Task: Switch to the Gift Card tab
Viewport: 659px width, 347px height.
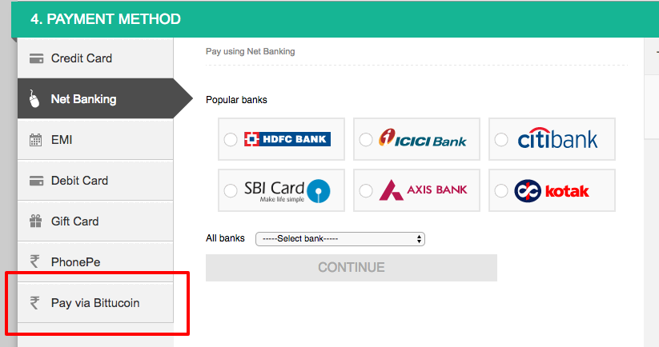Action: click(x=95, y=221)
